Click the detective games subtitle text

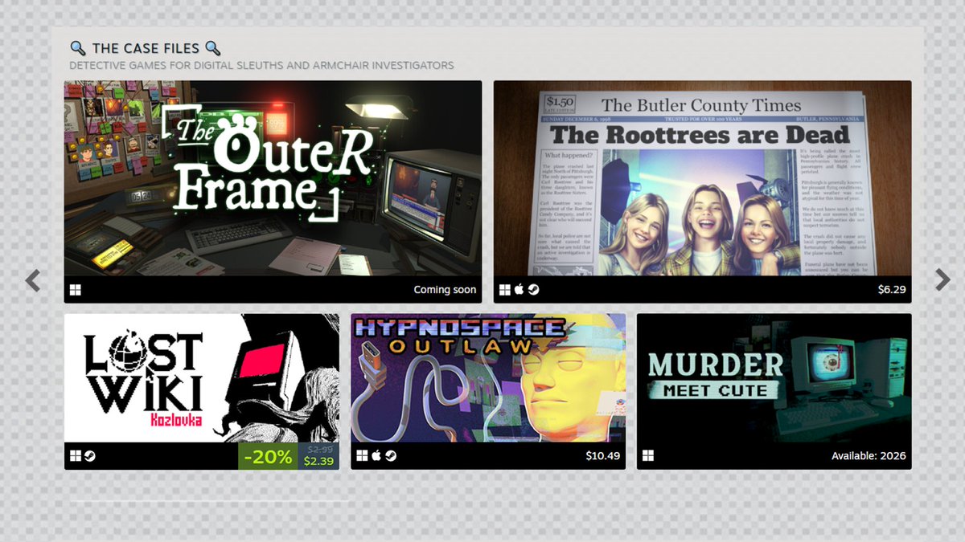261,65
